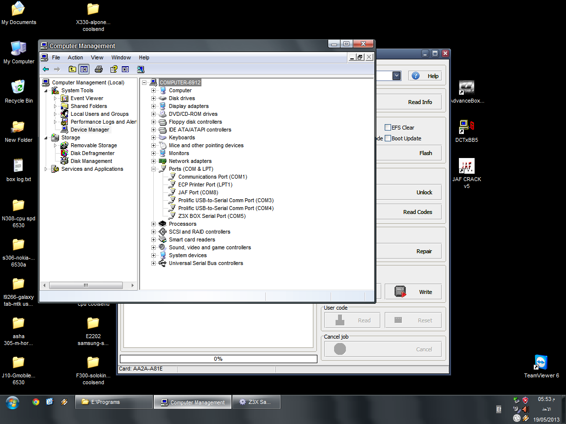Toggle Show/Hide Console Tree toolbar icon
This screenshot has width=566, height=424.
click(x=84, y=69)
